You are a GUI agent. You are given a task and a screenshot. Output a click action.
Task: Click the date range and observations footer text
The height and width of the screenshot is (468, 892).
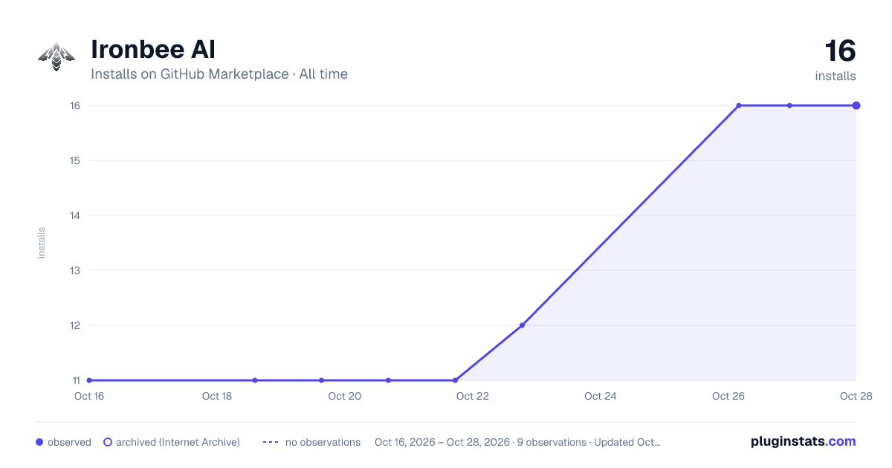pos(517,442)
